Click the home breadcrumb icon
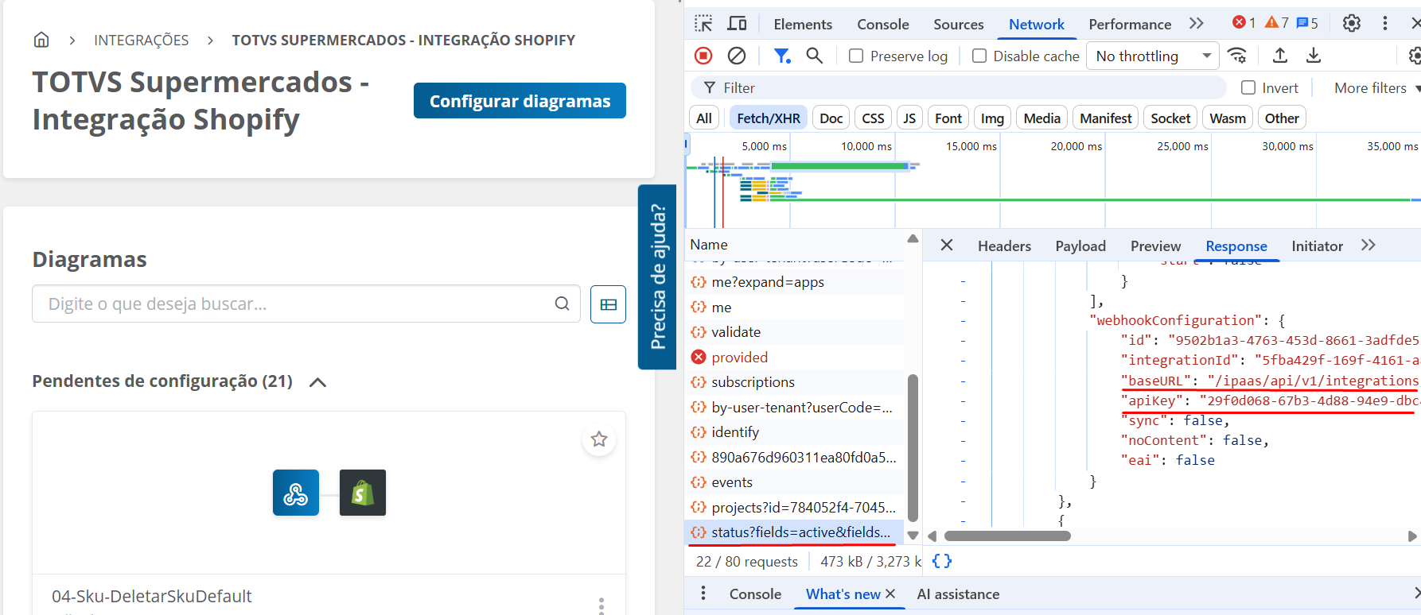This screenshot has height=615, width=1421. (x=41, y=40)
